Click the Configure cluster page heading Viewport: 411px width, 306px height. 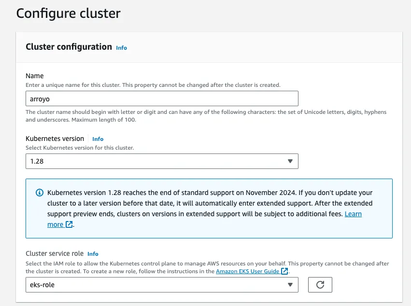(x=68, y=14)
